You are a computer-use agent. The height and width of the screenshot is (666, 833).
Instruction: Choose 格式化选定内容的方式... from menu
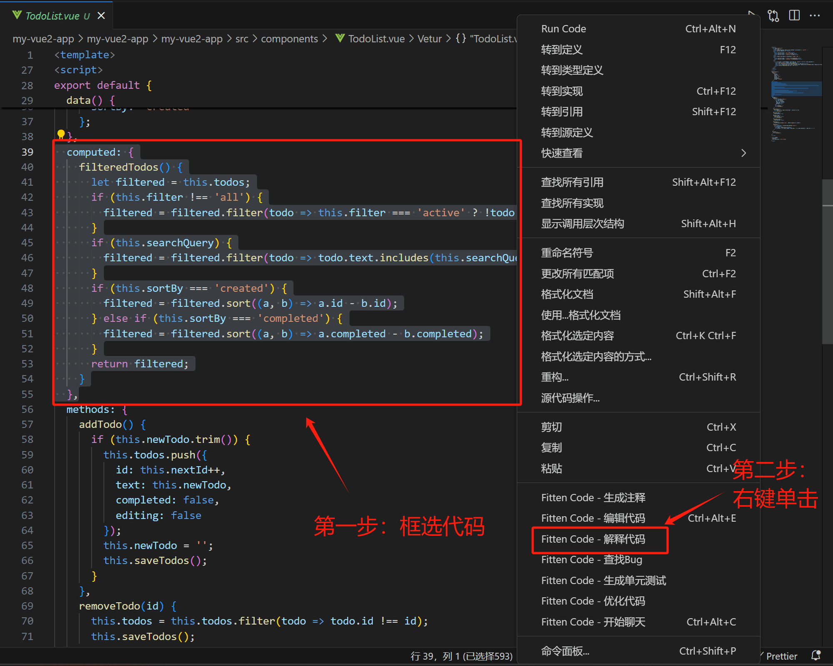pos(638,356)
